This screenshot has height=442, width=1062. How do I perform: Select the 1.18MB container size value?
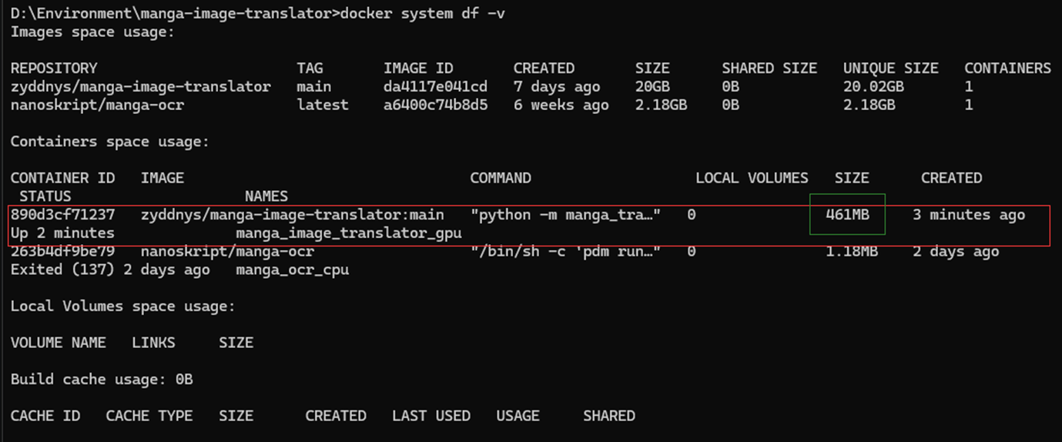pos(847,252)
